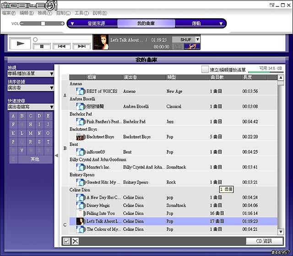Open the 工具(T) menu
The image size is (293, 256).
click(x=81, y=13)
